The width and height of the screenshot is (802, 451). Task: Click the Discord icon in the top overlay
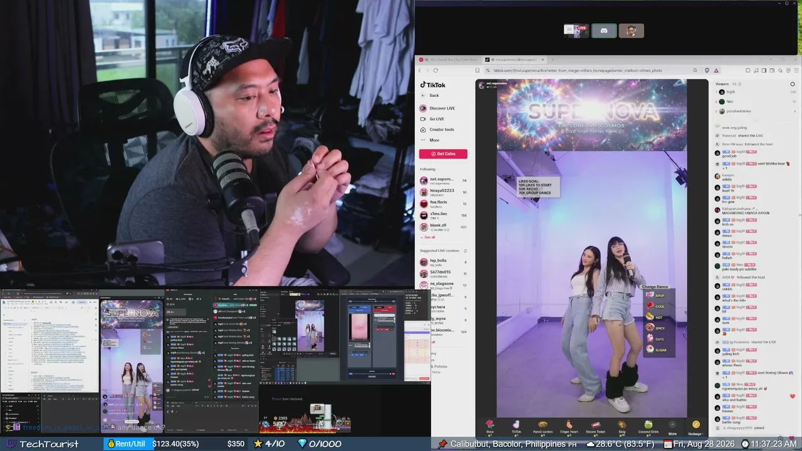click(x=604, y=31)
